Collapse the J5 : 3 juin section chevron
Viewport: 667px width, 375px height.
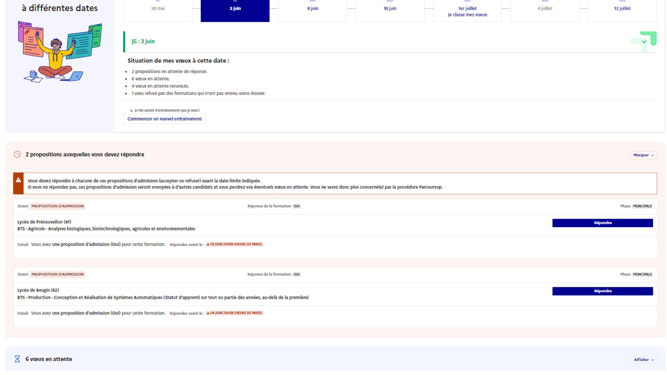pos(644,42)
